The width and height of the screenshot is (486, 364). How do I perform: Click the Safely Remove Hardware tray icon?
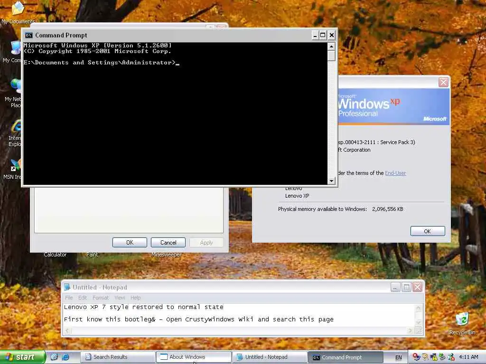pos(442,357)
